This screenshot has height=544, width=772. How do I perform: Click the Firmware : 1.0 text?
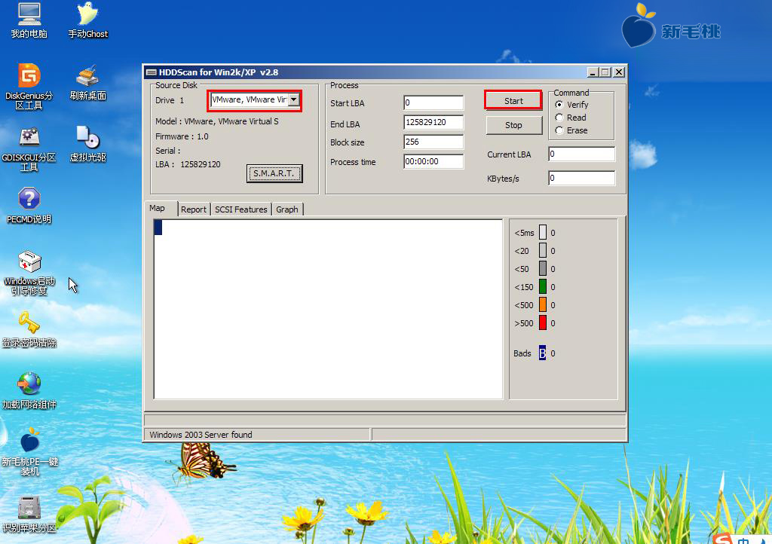(182, 136)
